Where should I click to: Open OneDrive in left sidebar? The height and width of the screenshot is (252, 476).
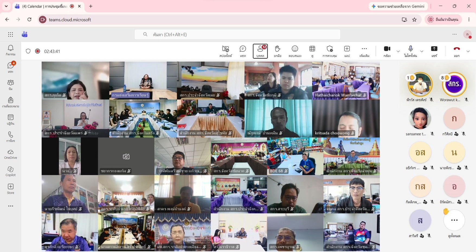11,154
